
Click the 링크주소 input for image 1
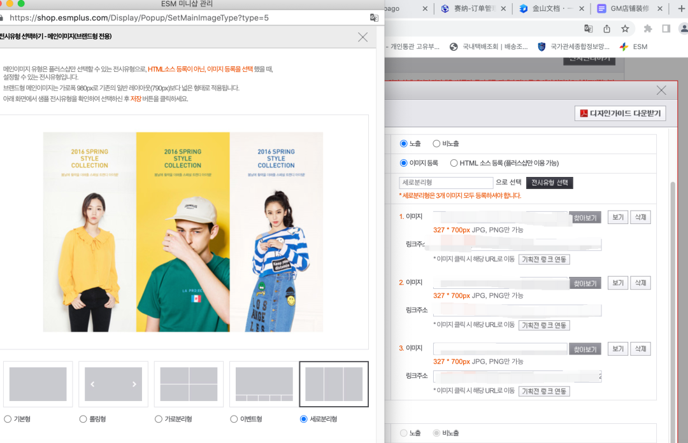coord(517,244)
